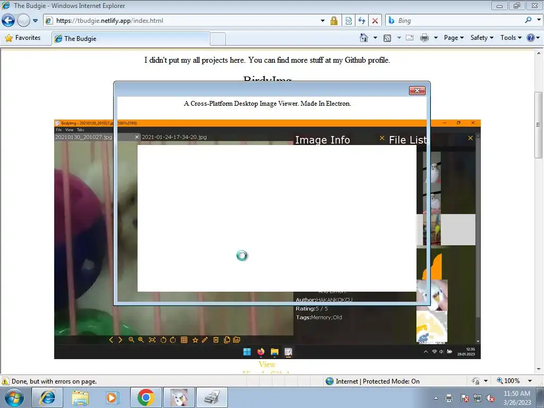Image resolution: width=544 pixels, height=408 pixels.
Task: Click the Refresh page icon
Action: [362, 21]
